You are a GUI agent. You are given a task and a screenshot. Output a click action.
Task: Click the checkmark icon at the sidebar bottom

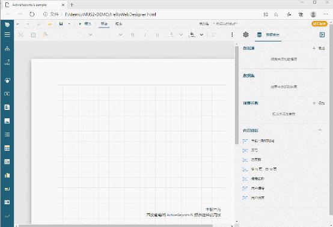coord(7,216)
